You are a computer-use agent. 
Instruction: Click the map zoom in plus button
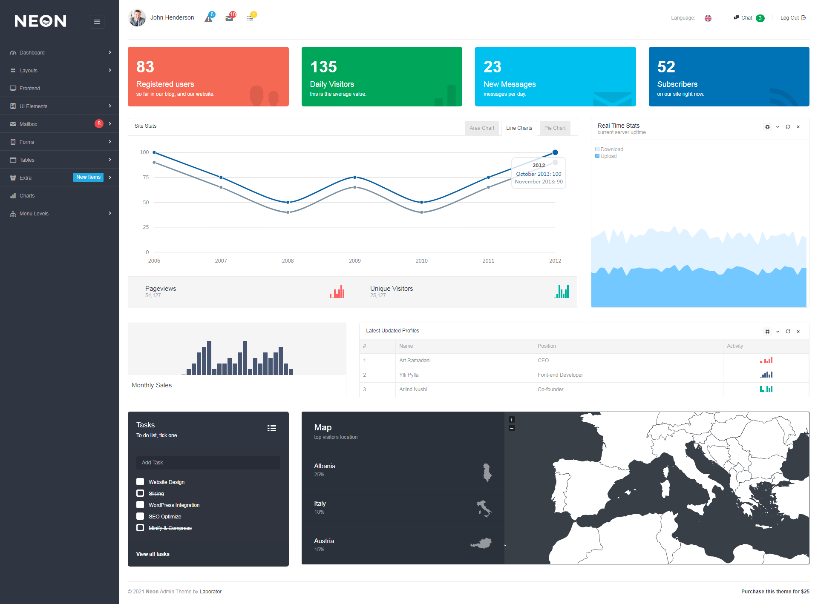pyautogui.click(x=512, y=420)
